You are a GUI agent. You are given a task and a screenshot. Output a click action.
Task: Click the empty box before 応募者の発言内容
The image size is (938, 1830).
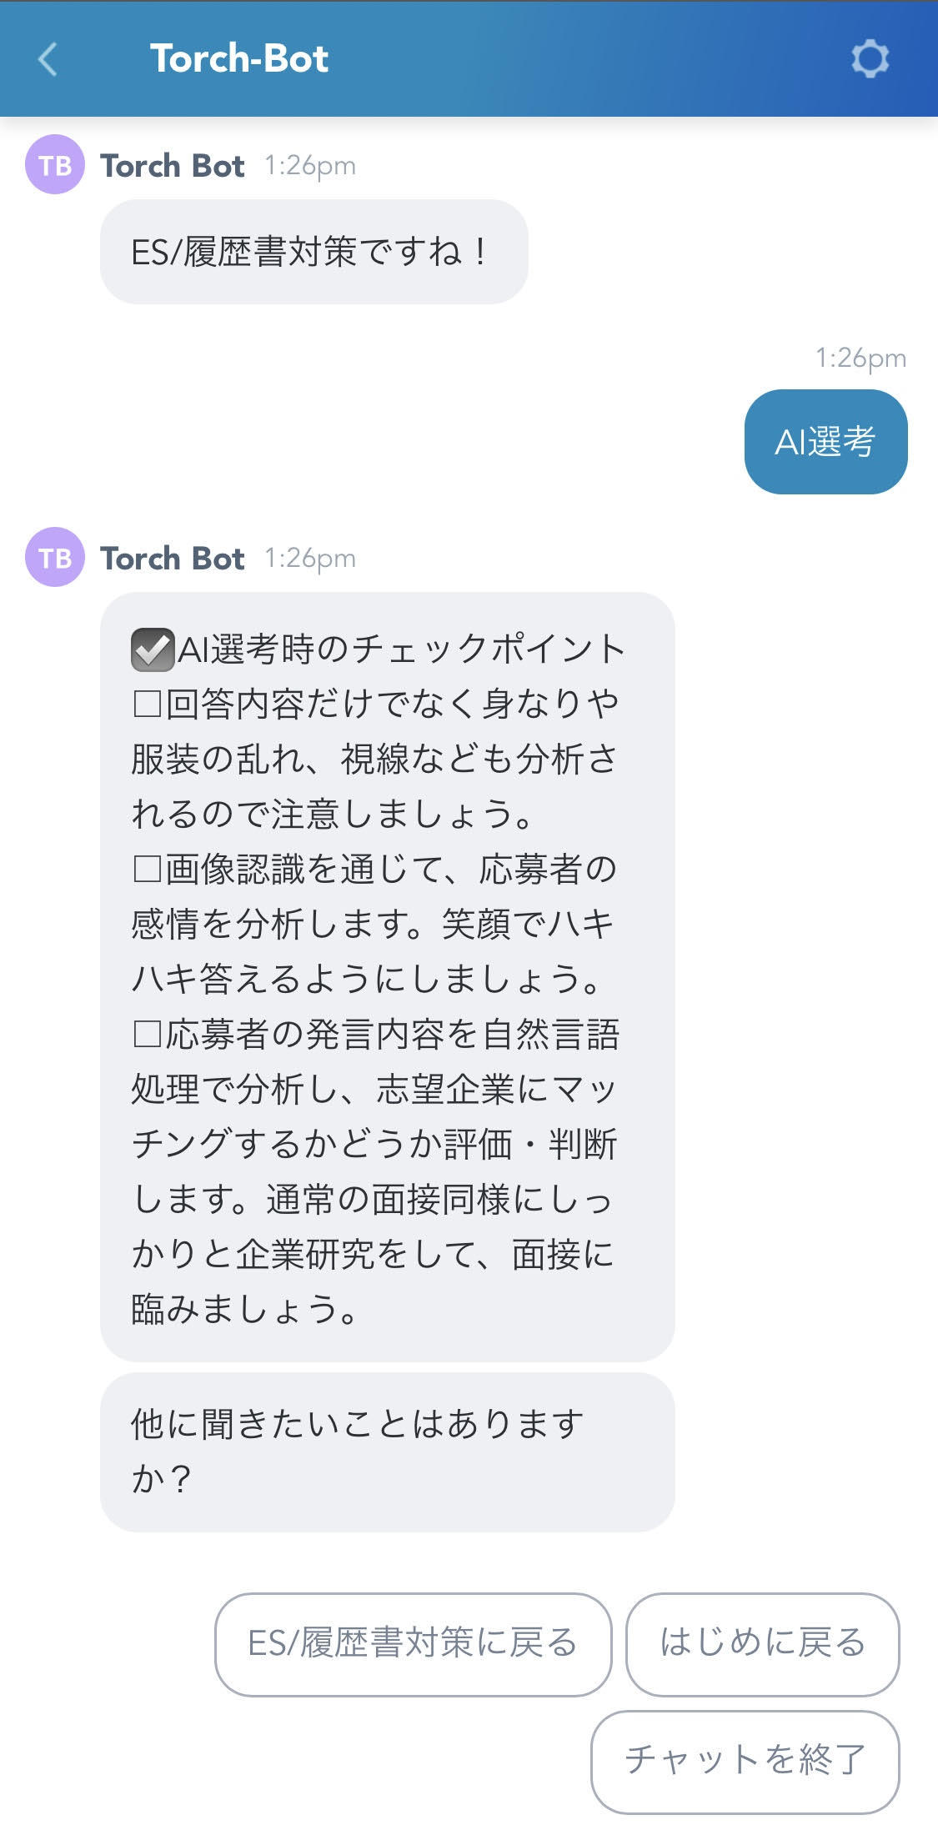(147, 1034)
